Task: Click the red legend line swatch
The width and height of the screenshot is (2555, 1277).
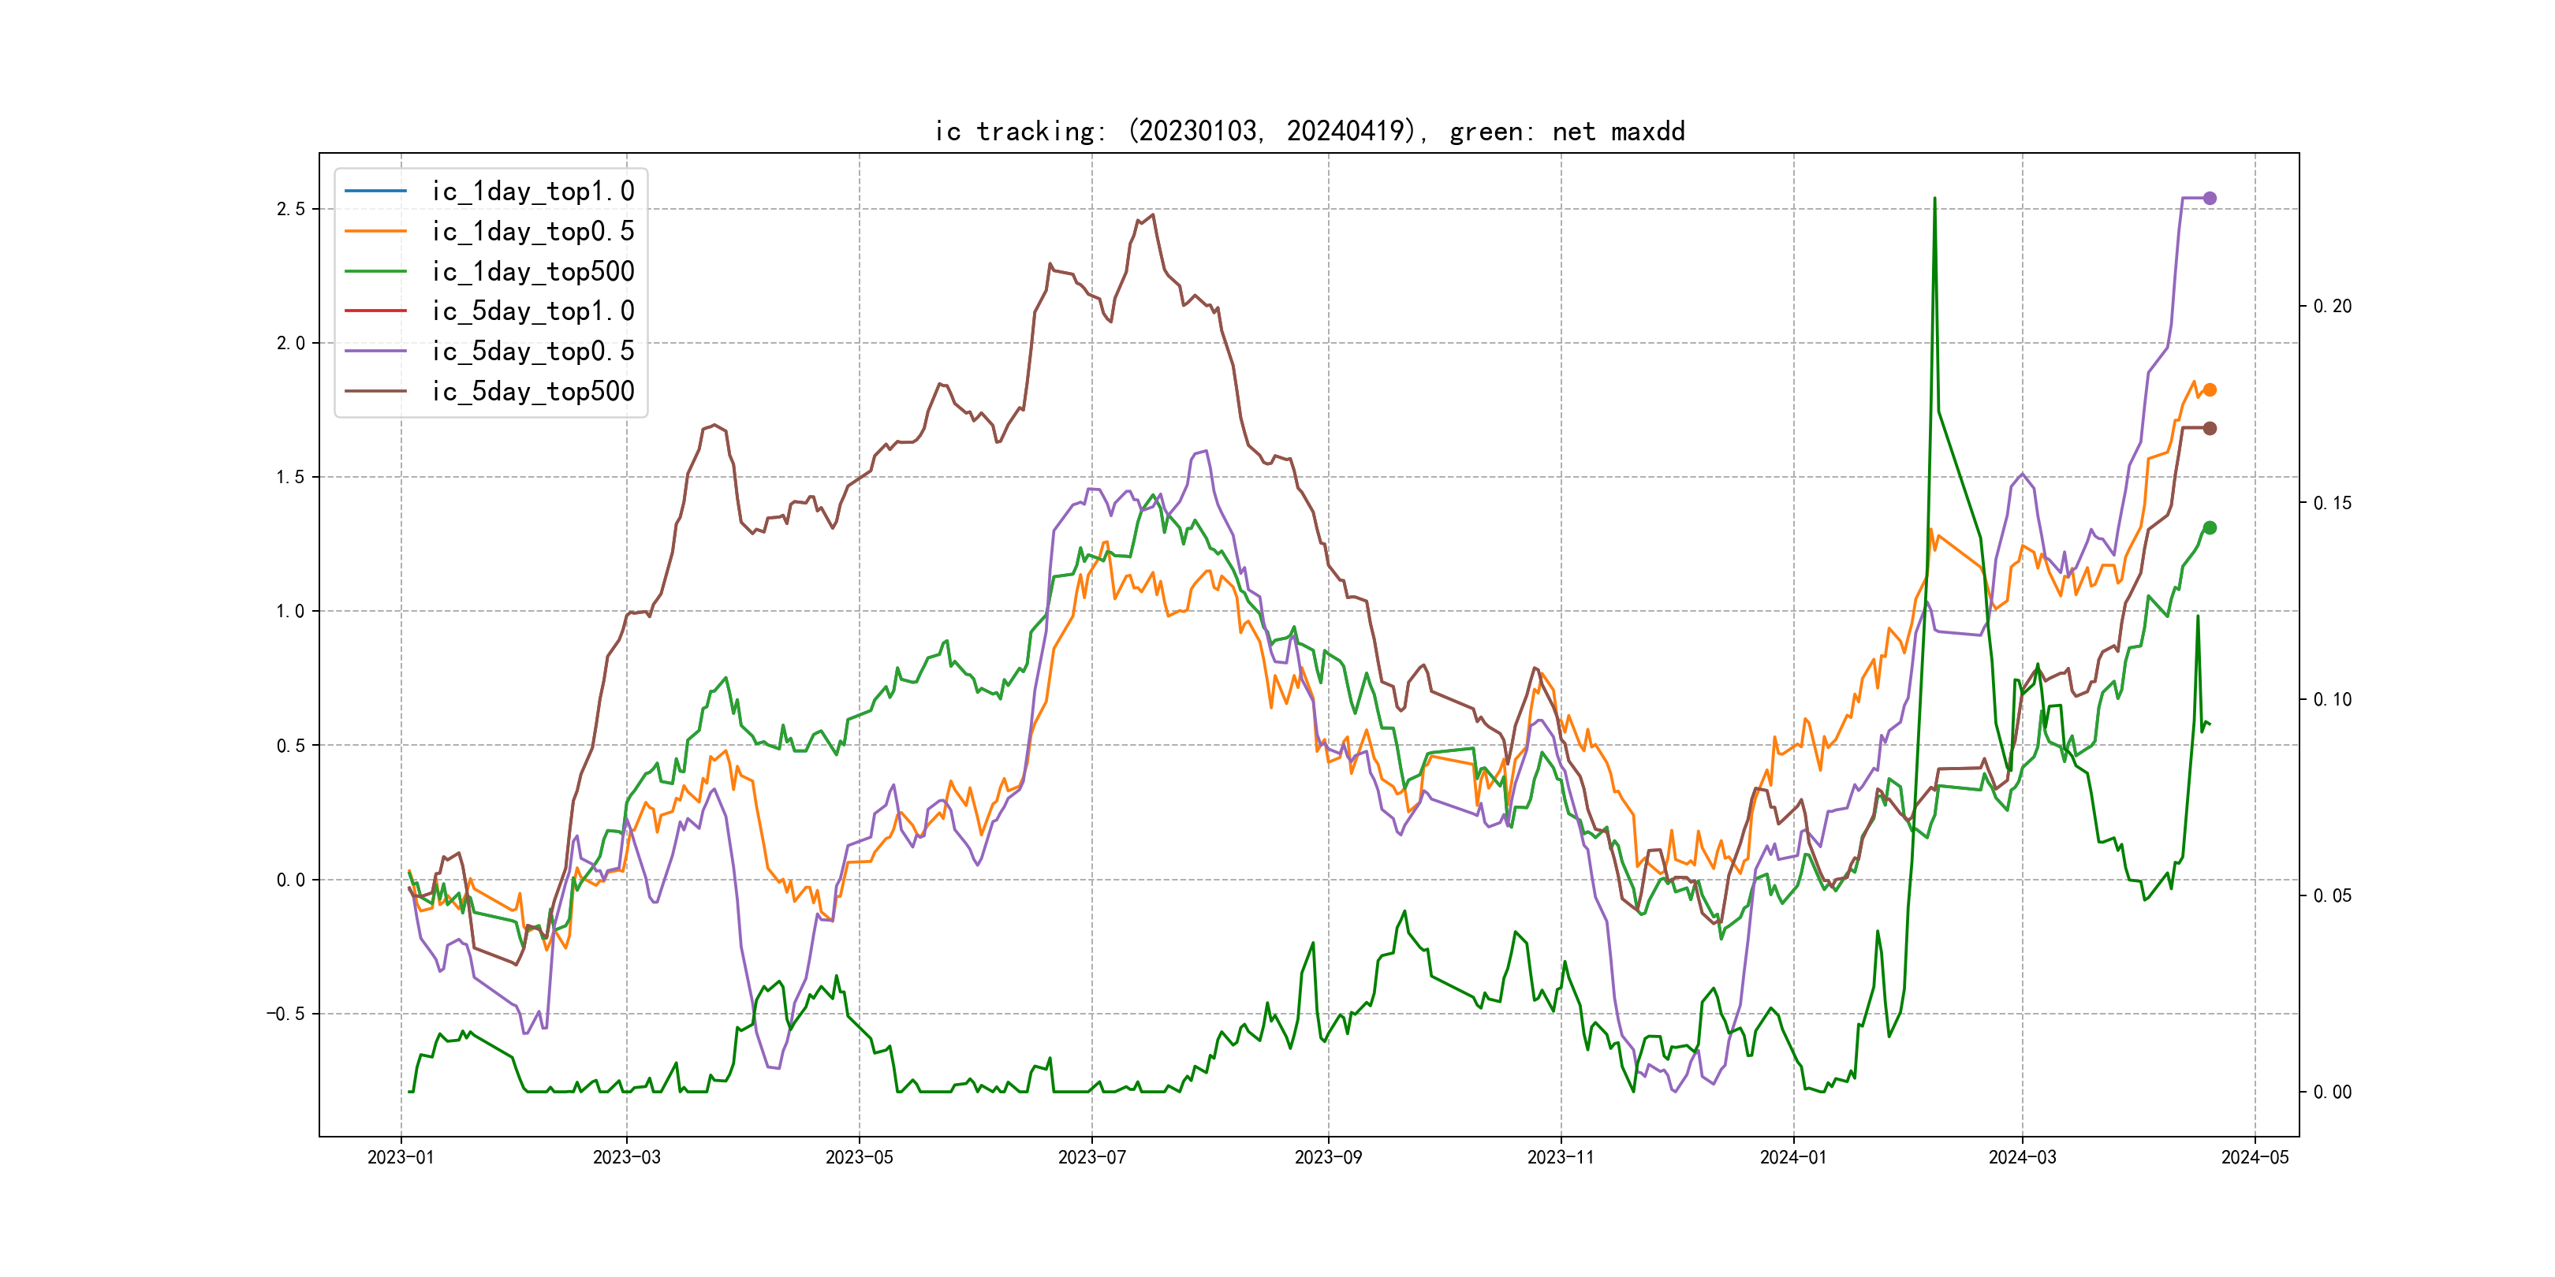Action: (375, 311)
